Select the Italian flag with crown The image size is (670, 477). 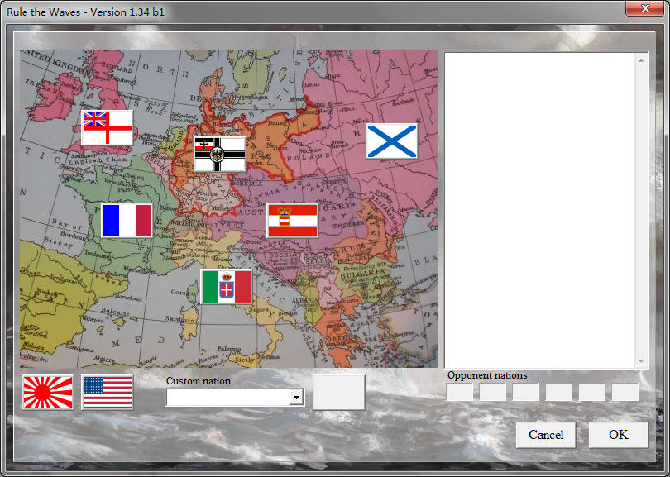(226, 287)
